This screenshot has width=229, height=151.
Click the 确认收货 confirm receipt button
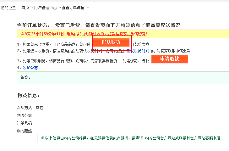click(x=111, y=42)
